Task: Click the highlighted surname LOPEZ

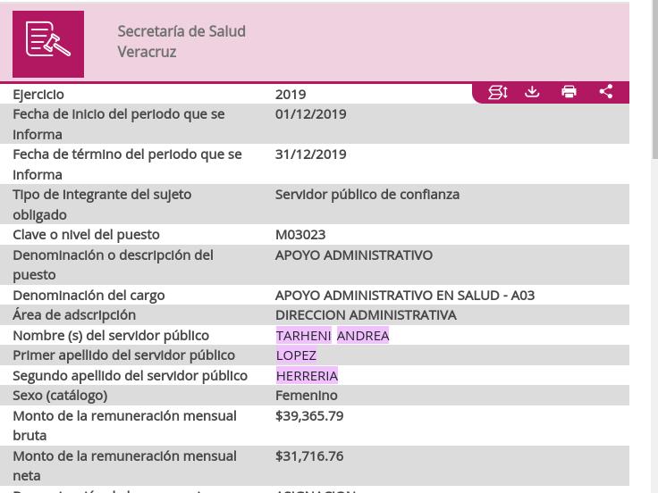Action: (297, 355)
